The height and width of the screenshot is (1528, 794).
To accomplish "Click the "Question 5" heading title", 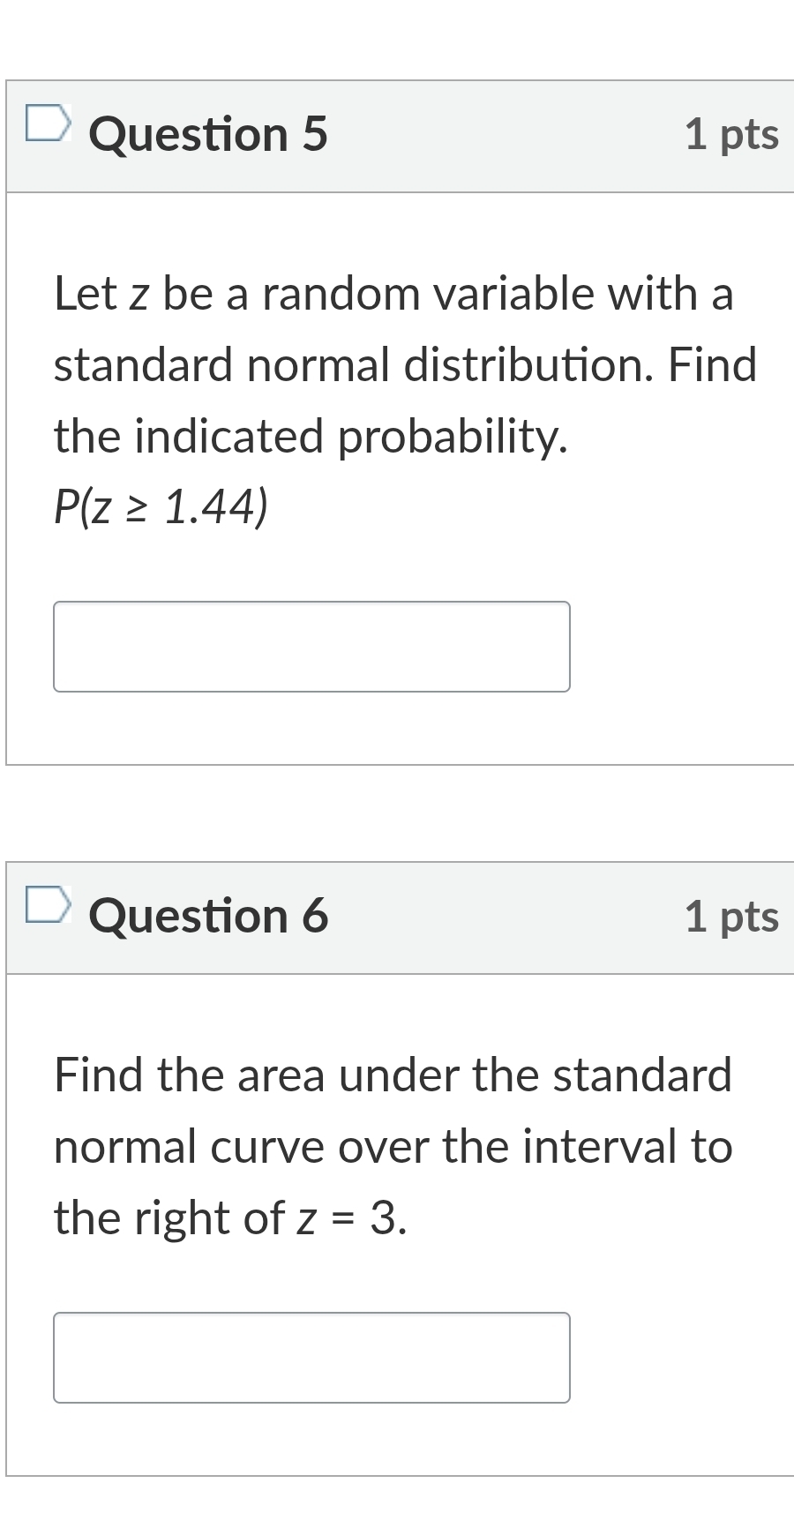I will point(208,135).
